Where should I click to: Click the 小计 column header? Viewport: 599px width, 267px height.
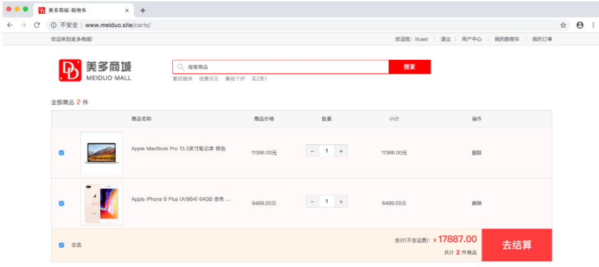394,119
